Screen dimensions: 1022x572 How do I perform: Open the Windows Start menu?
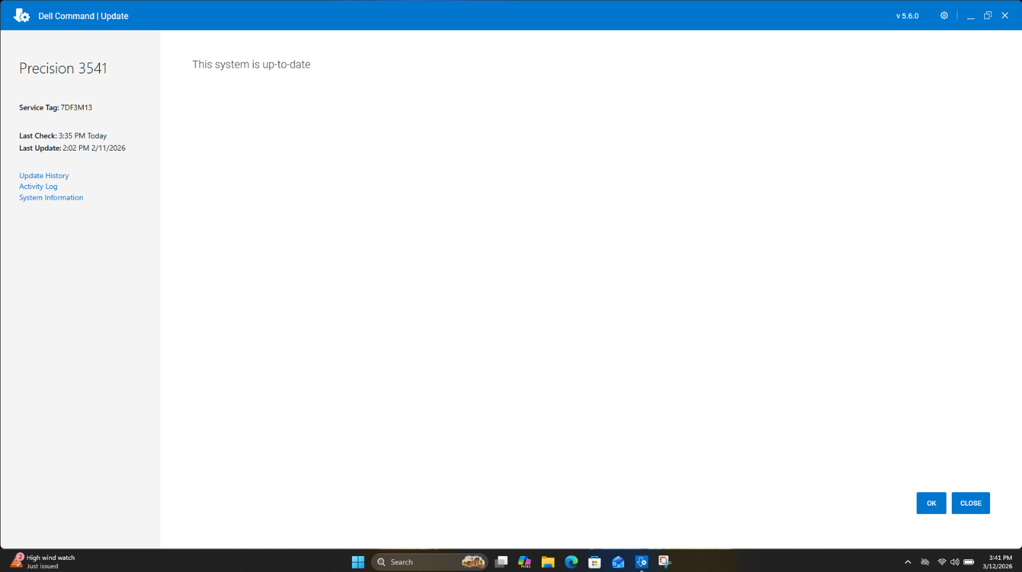[x=358, y=562]
